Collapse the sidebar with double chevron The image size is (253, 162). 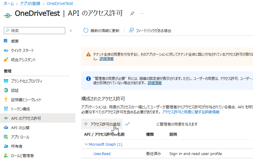click(71, 31)
